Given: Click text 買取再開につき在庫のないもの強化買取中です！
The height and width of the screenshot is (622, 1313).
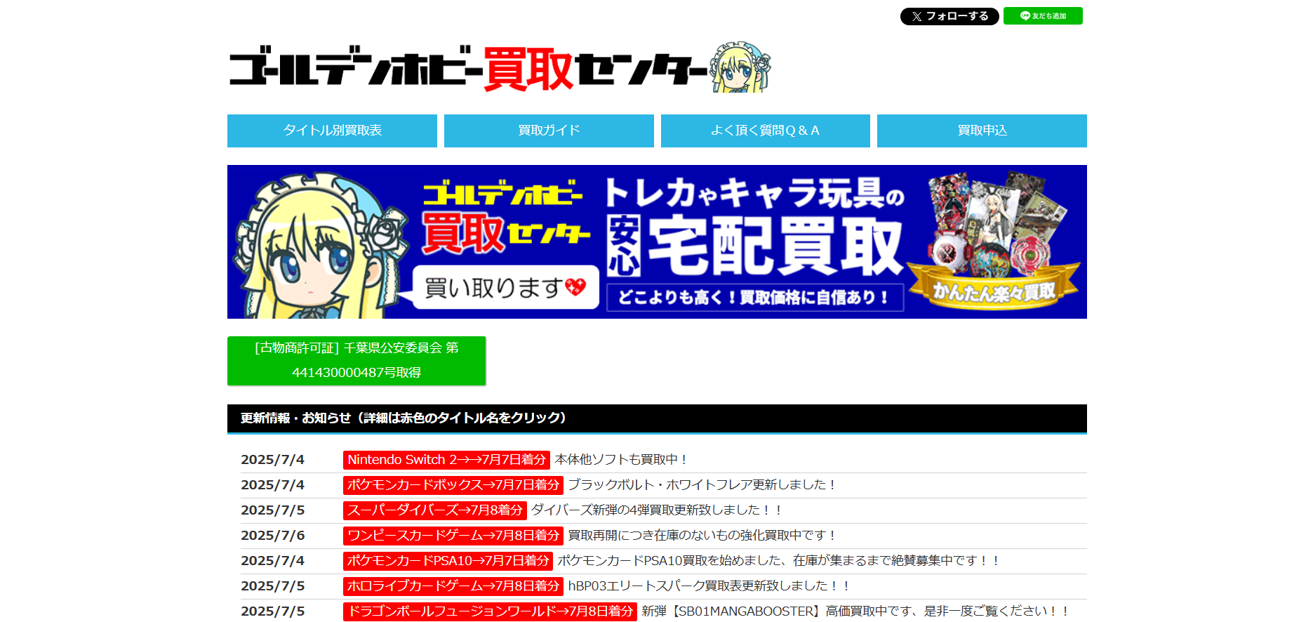Looking at the screenshot, I should (703, 536).
